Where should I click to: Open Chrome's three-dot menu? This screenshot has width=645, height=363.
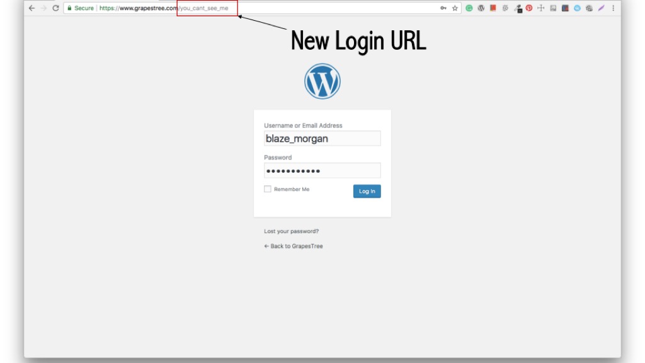[x=614, y=8]
